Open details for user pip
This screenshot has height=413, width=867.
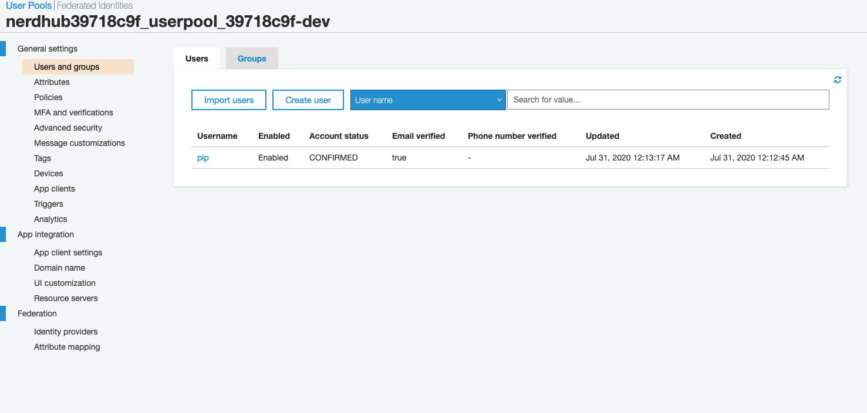[203, 157]
